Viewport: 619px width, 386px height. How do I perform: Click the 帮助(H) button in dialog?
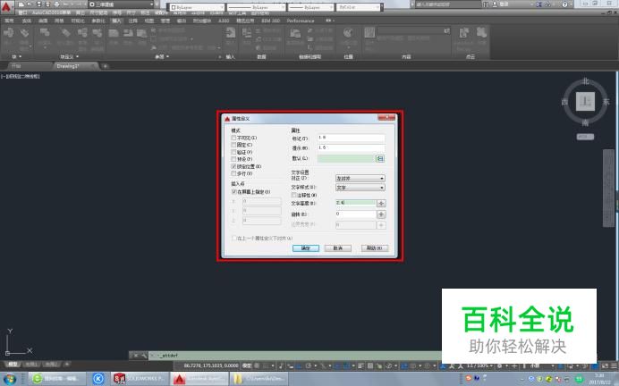pyautogui.click(x=375, y=248)
